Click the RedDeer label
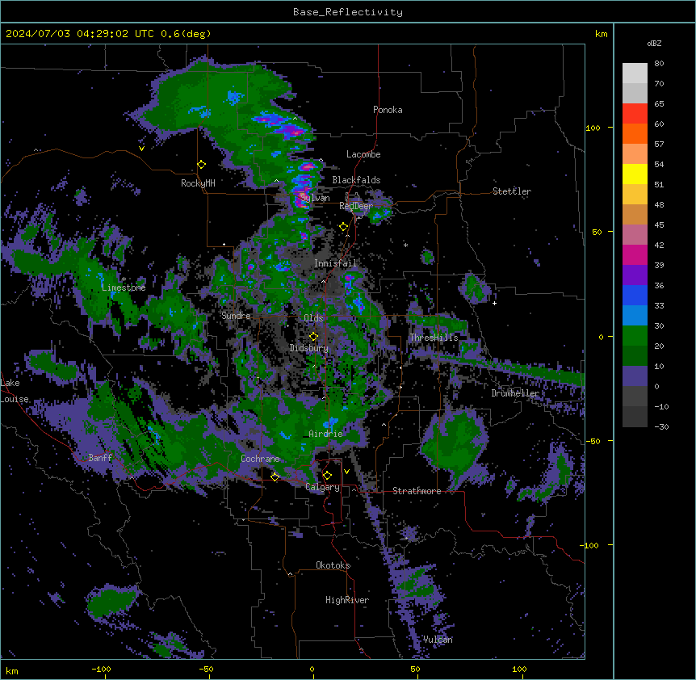Image resolution: width=696 pixels, height=680 pixels. point(356,206)
